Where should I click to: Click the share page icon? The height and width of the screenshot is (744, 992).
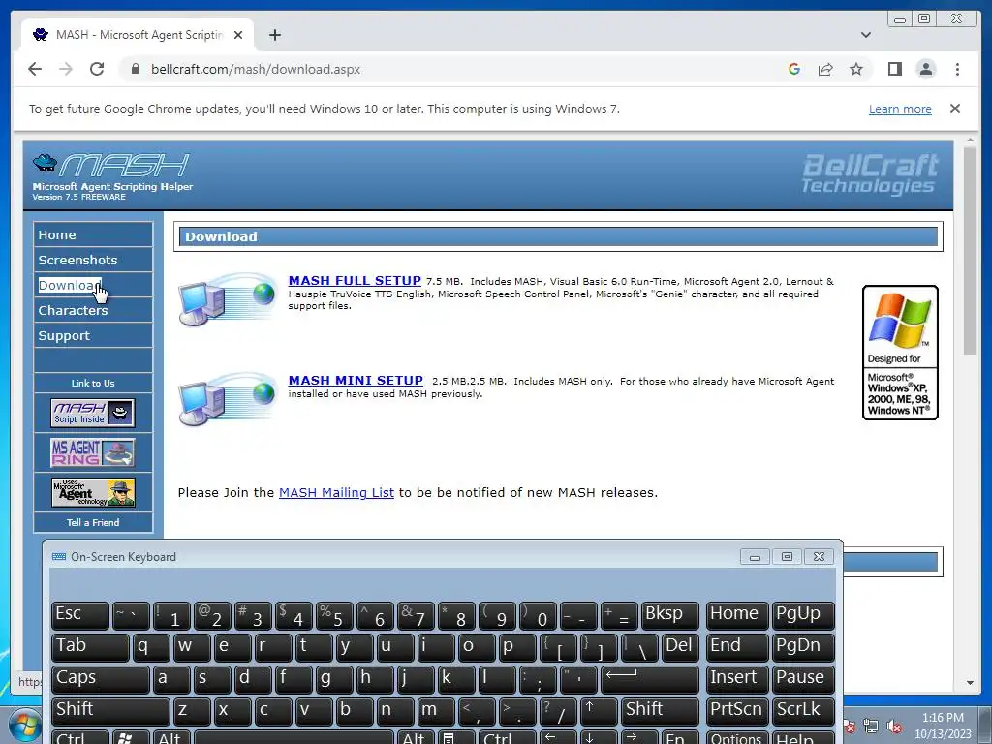825,69
